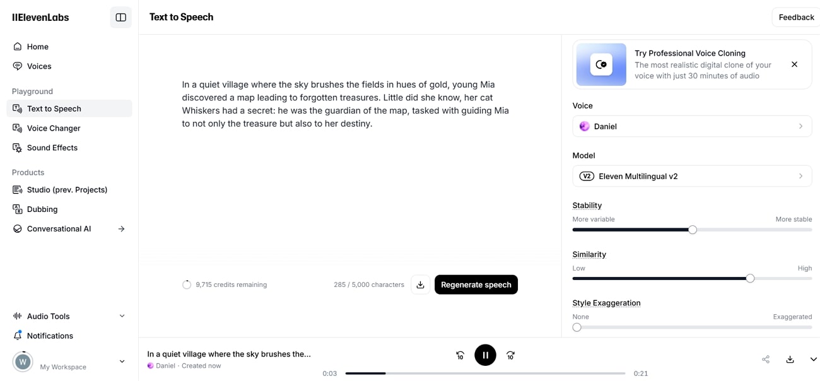
Task: Expand the Audio Tools section
Action: pos(69,316)
